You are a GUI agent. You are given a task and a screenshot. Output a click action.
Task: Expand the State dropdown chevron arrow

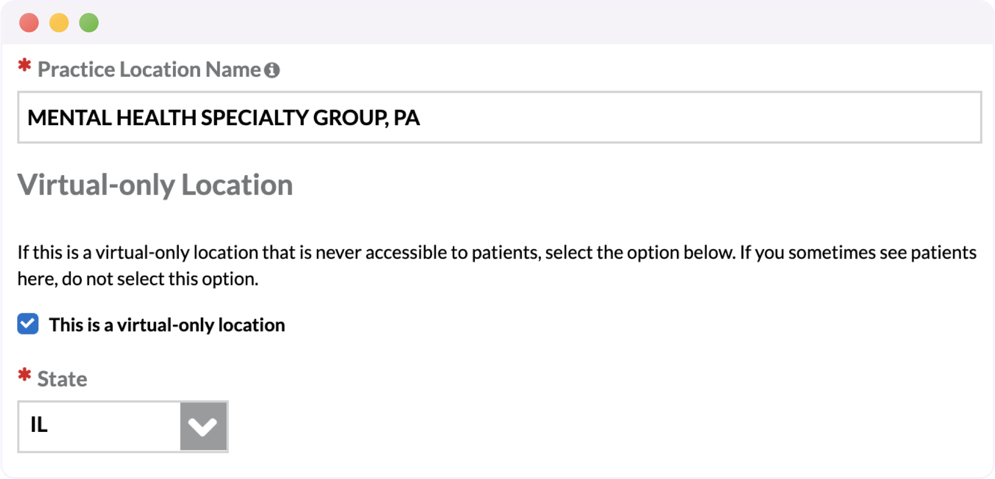(203, 427)
